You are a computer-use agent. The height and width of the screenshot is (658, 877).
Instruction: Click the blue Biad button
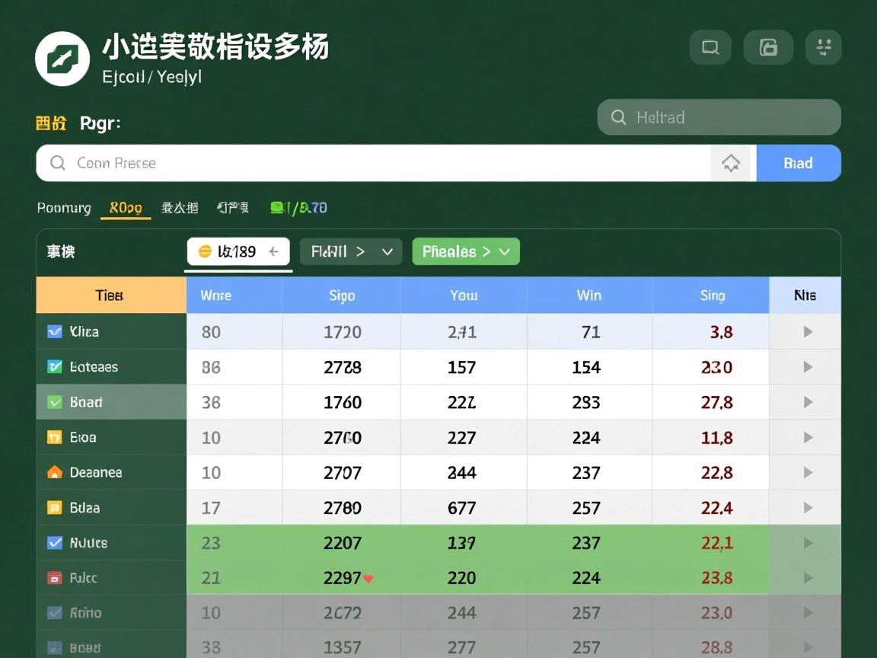tap(799, 163)
